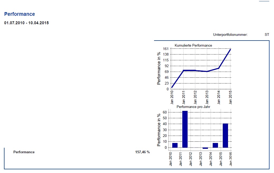This screenshot has width=274, height=173.
Task: Click the 161 axis label in cumulative chart
Action: click(x=166, y=49)
